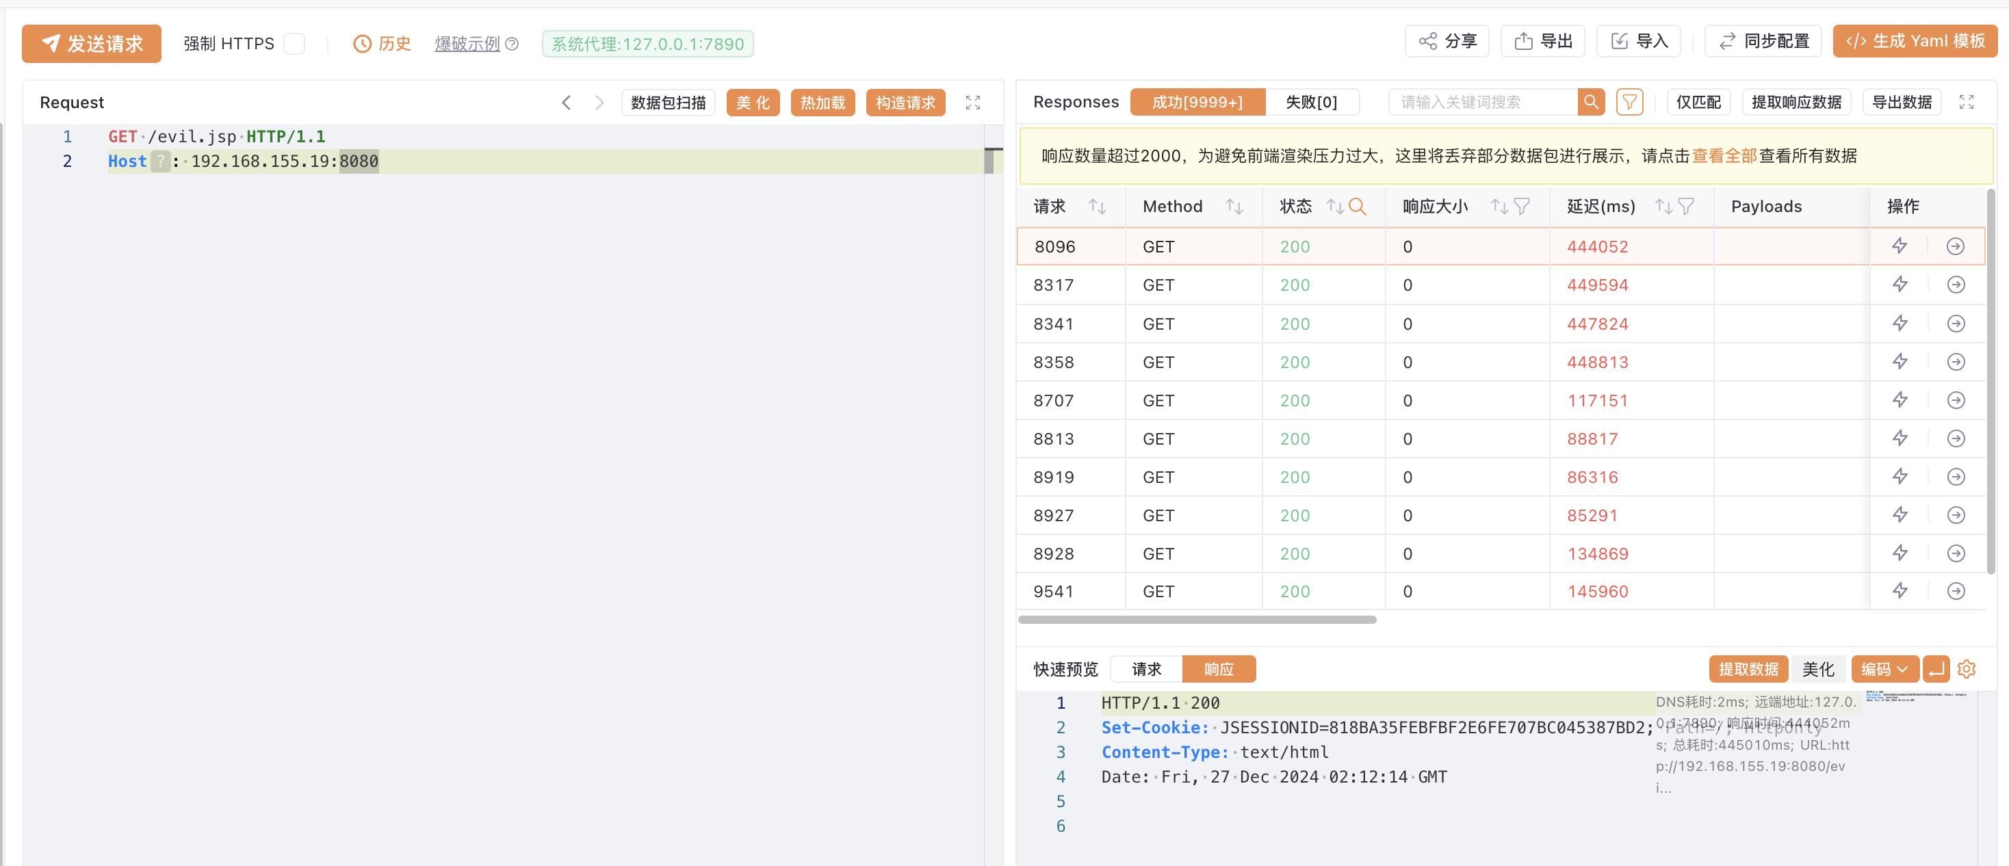Filter by 延迟(ms) column funnel icon
Image resolution: width=2009 pixels, height=866 pixels.
point(1686,207)
